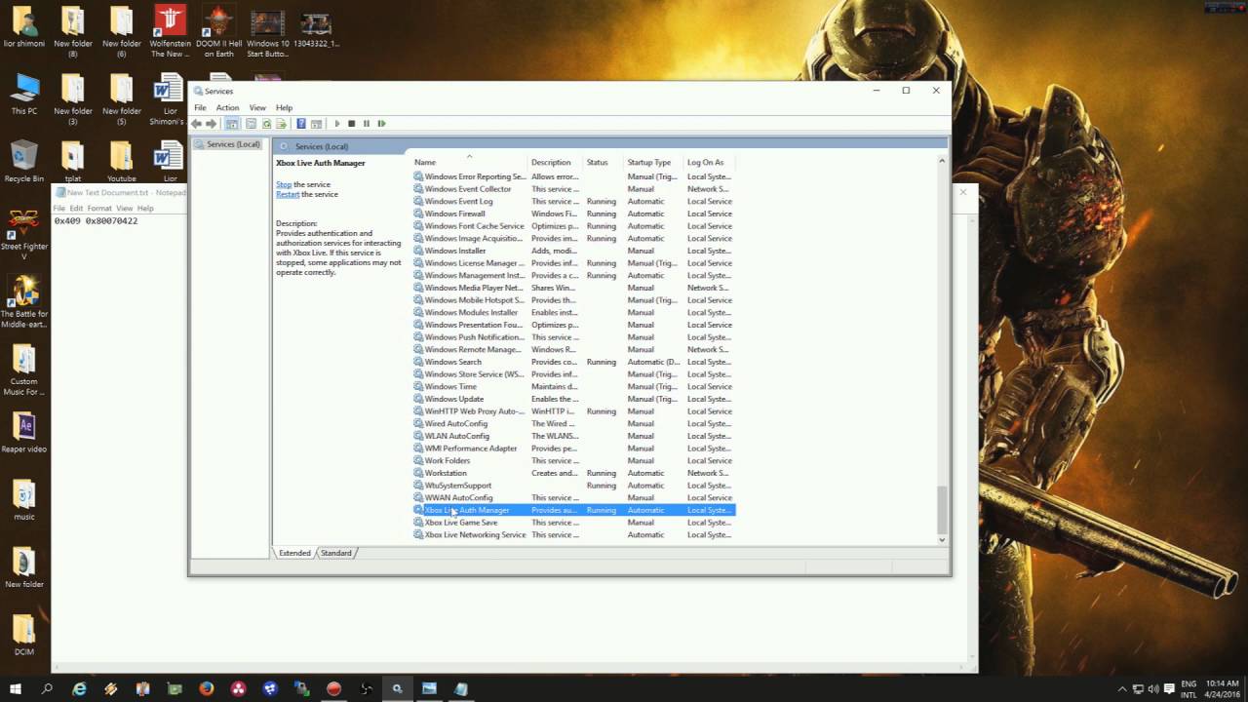Viewport: 1248px width, 702px height.
Task: Click the Start Service play icon
Action: tap(337, 124)
